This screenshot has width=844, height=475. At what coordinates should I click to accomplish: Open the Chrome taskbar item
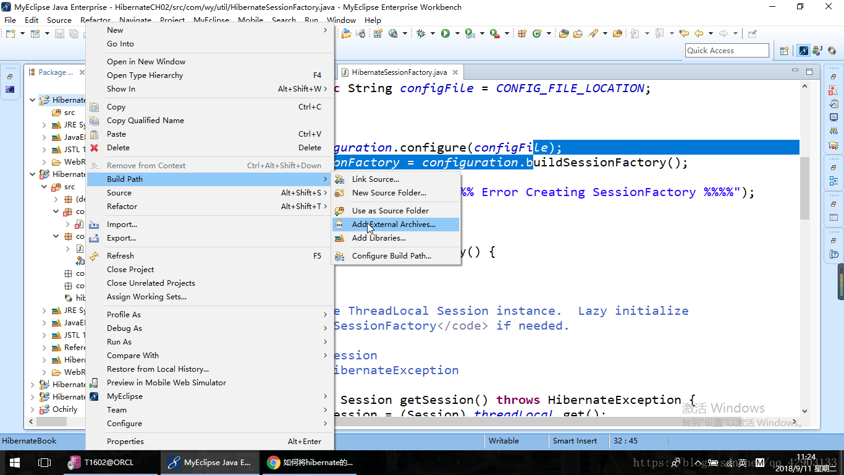pyautogui.click(x=310, y=462)
